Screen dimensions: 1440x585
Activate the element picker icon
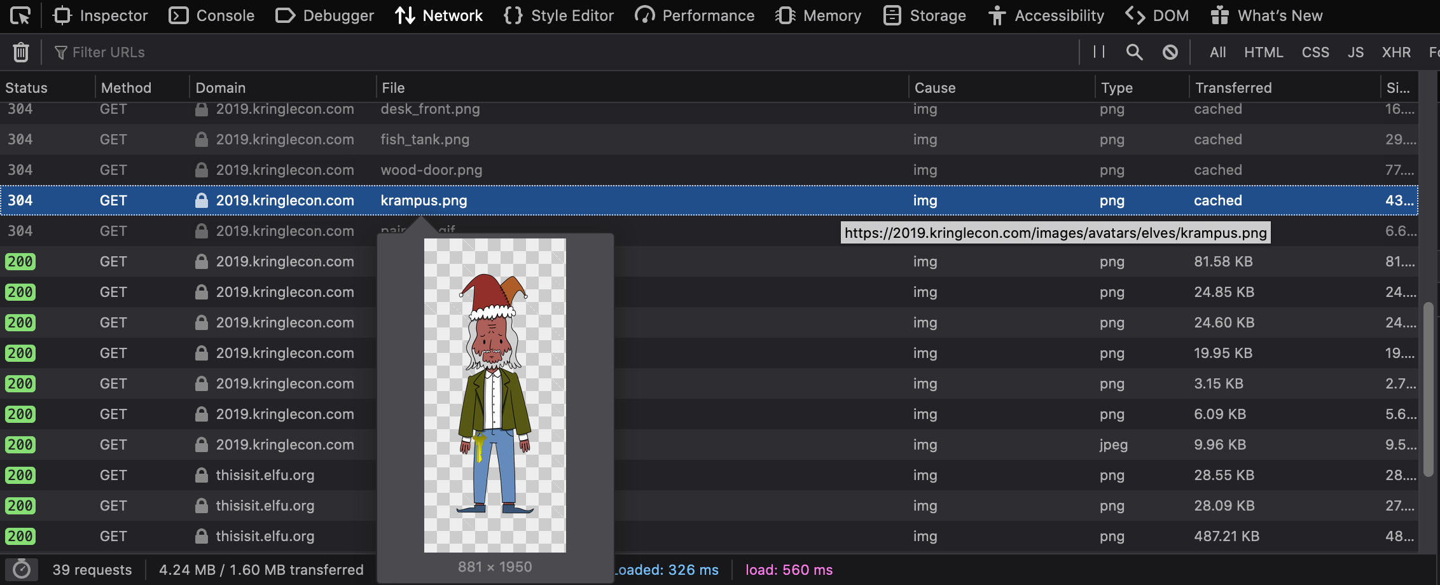point(20,15)
